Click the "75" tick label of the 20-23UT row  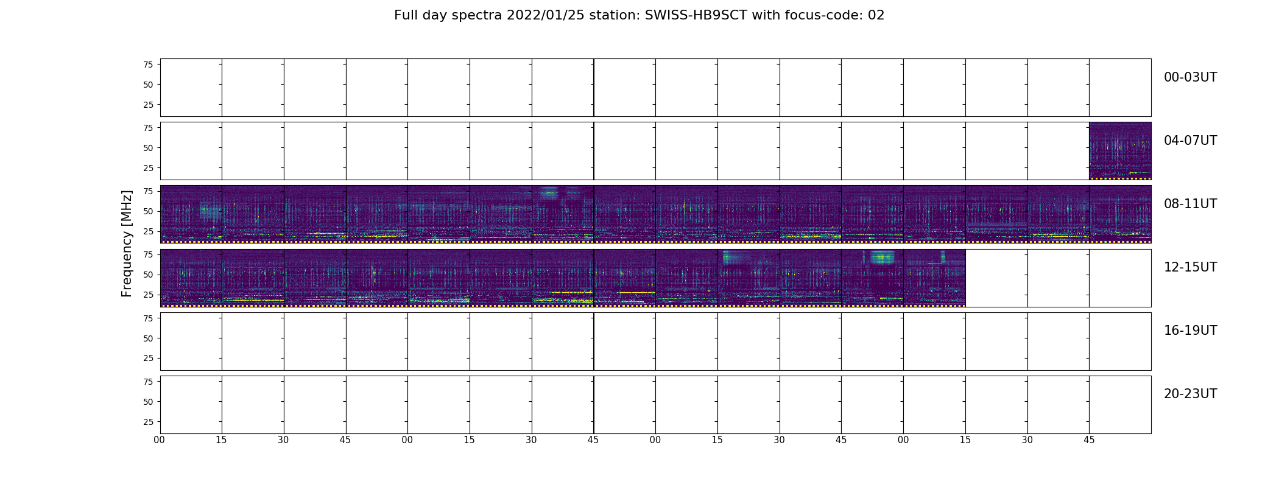pyautogui.click(x=148, y=382)
